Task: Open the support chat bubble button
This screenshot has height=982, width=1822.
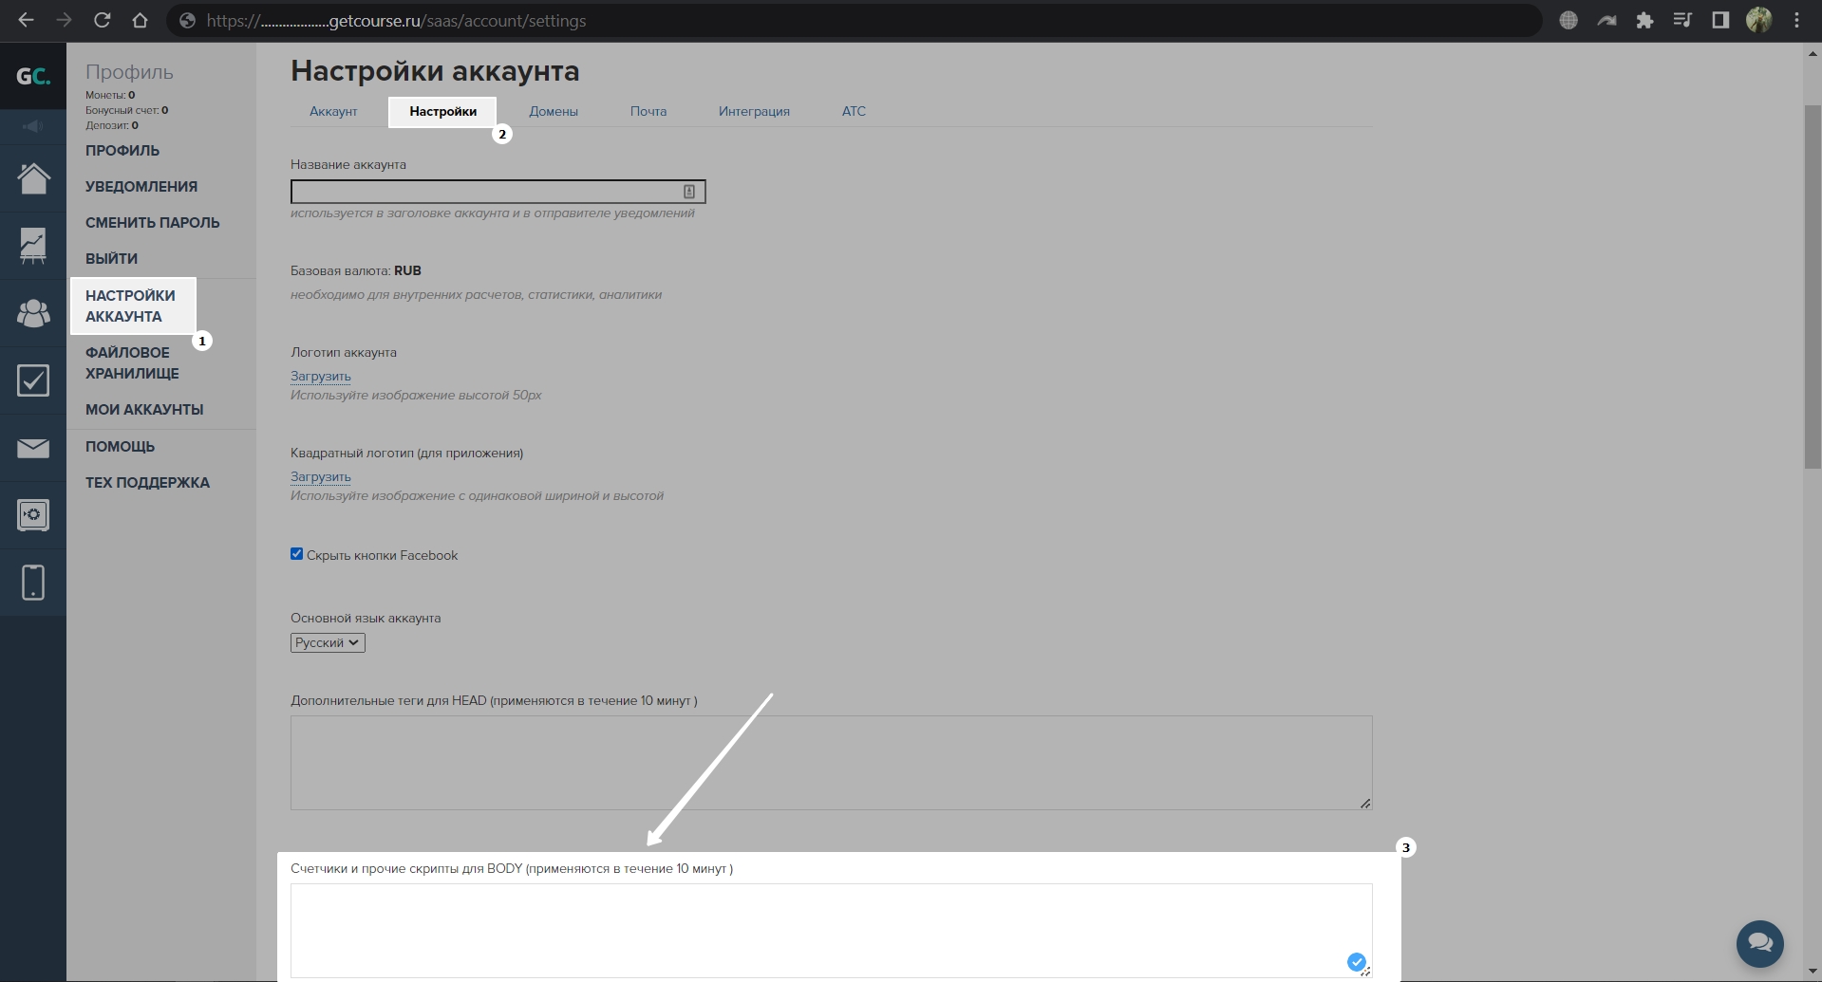Action: 1759,943
